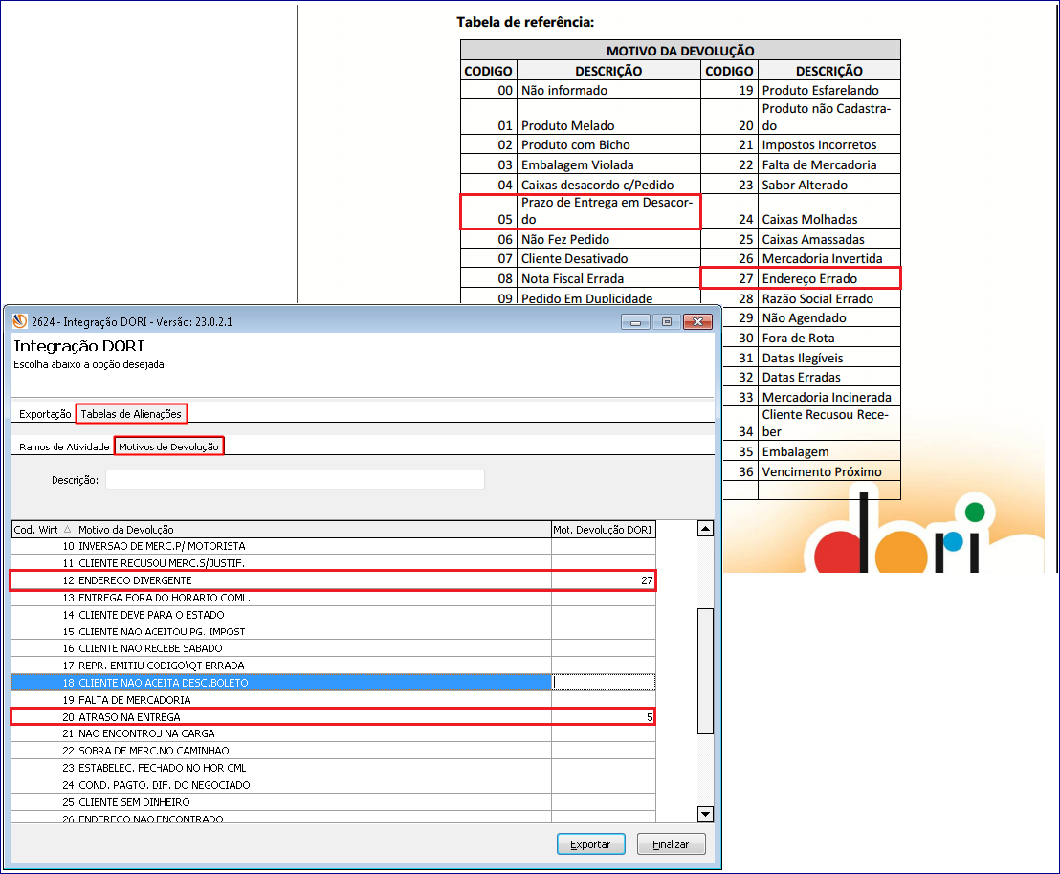Click the grid scrollbar up arrow
This screenshot has height=874, width=1060.
click(705, 529)
